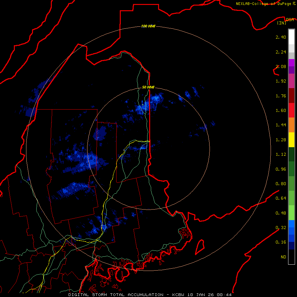Click the 1.28 legend value
The width and height of the screenshot is (297, 297).
281,140
